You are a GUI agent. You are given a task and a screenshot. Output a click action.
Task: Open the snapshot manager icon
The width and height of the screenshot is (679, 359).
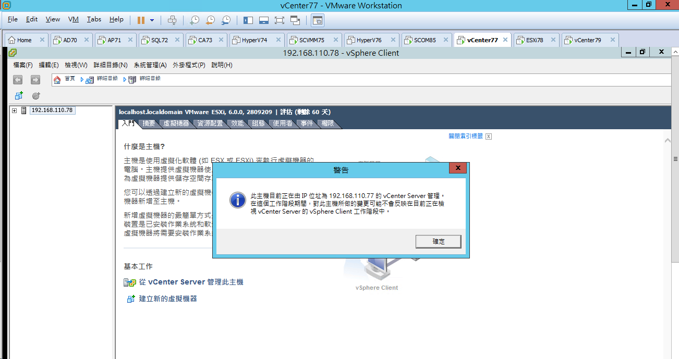pyautogui.click(x=226, y=20)
